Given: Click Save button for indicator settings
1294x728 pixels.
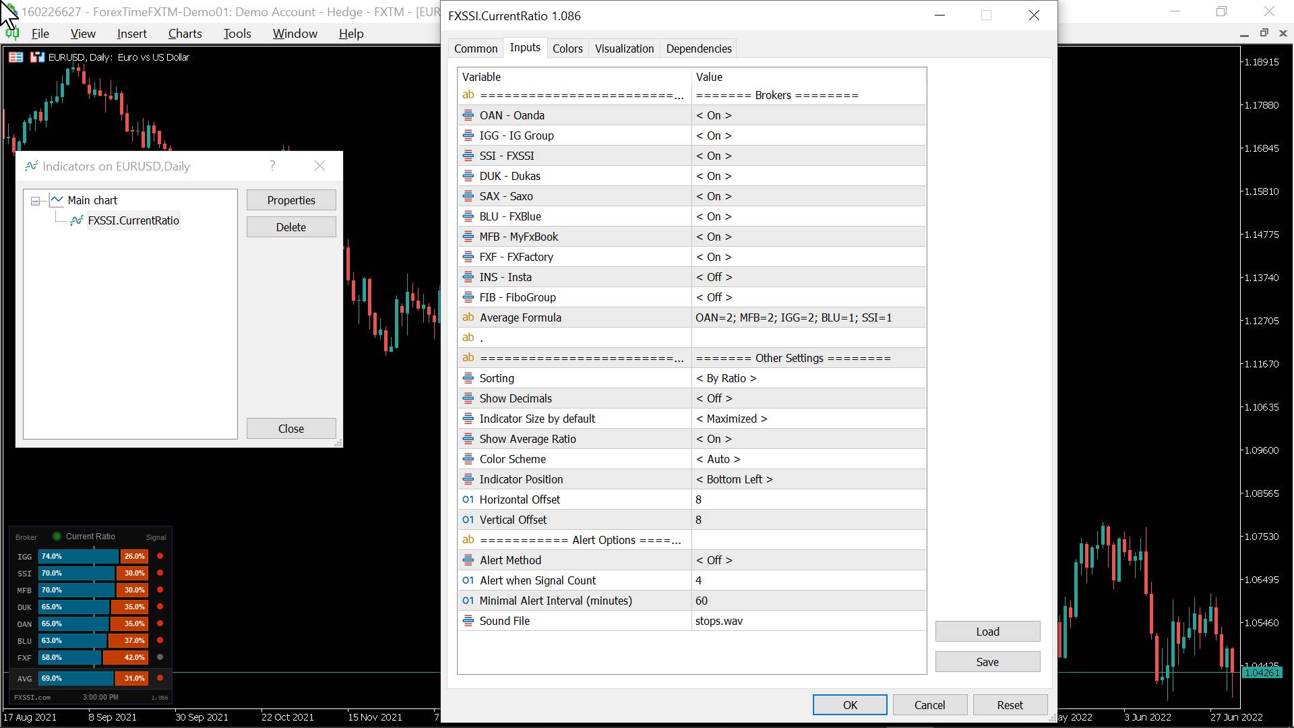Looking at the screenshot, I should 987,661.
